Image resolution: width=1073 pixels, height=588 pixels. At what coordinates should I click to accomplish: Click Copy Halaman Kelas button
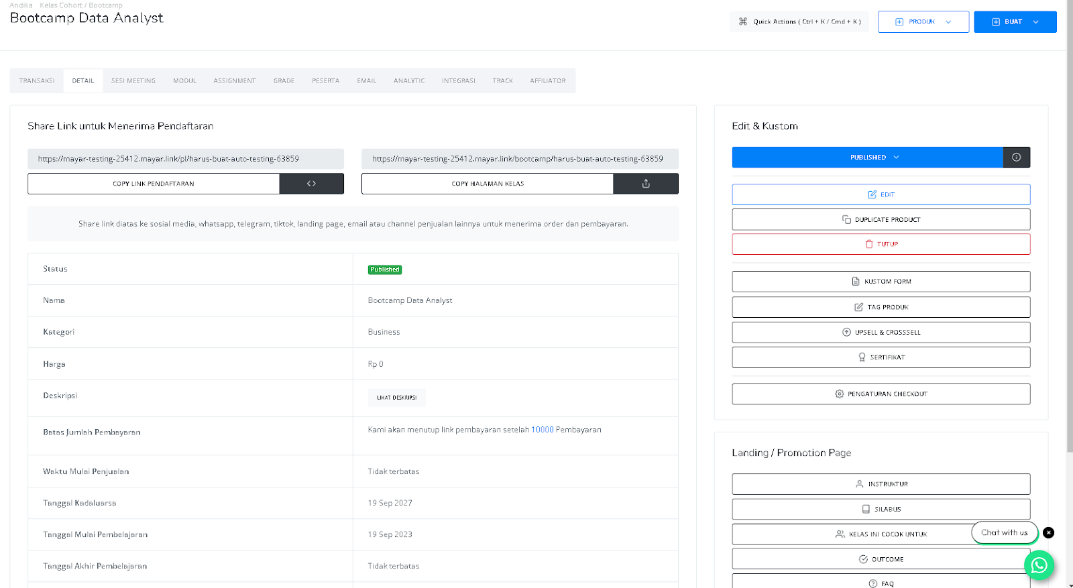click(x=488, y=184)
